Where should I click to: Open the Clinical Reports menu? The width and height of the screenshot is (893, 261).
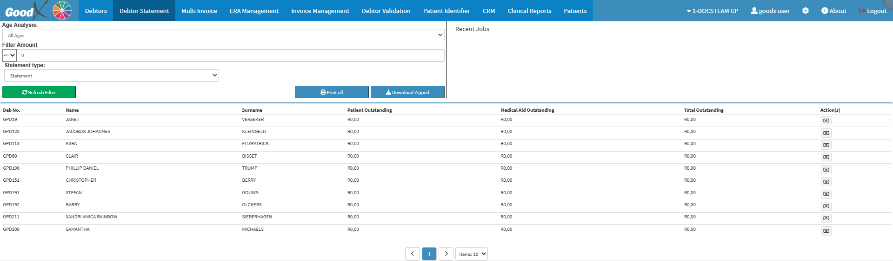pyautogui.click(x=529, y=11)
